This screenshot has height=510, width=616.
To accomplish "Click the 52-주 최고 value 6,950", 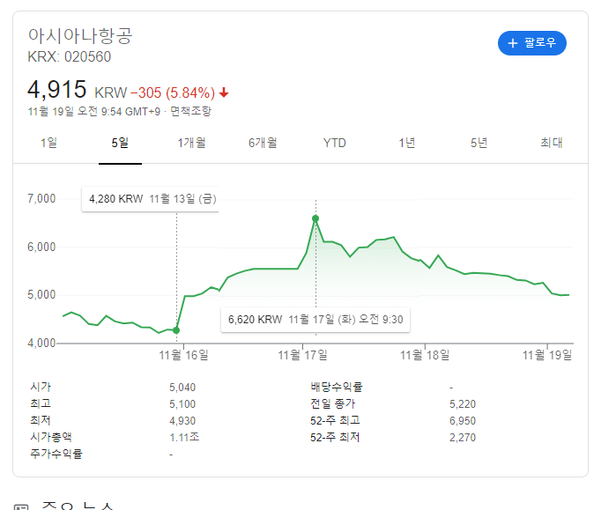I will click(463, 421).
